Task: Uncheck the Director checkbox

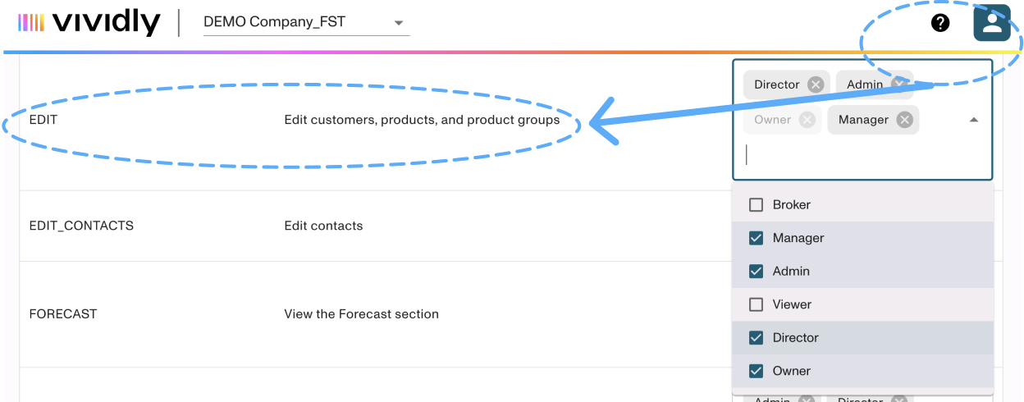Action: click(756, 338)
